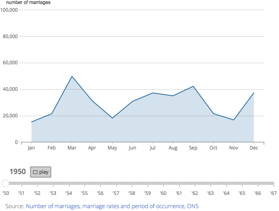Click the Sep axis label
Image resolution: width=279 pixels, height=211 pixels.
tap(193, 148)
